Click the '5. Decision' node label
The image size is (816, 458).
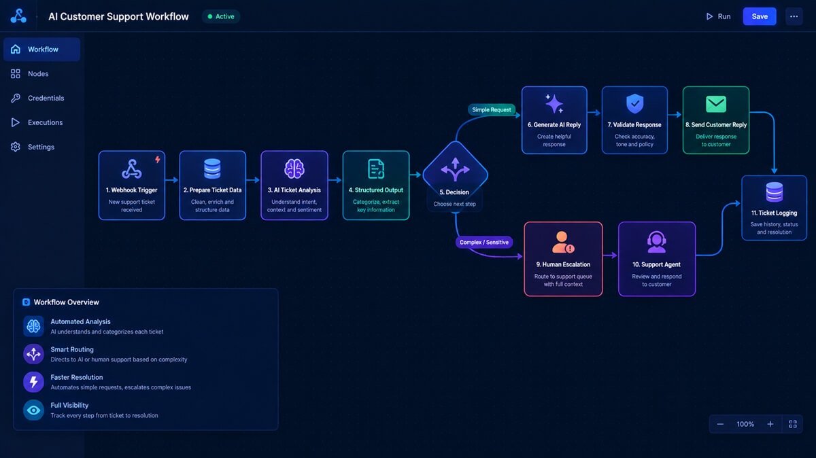pyautogui.click(x=454, y=192)
